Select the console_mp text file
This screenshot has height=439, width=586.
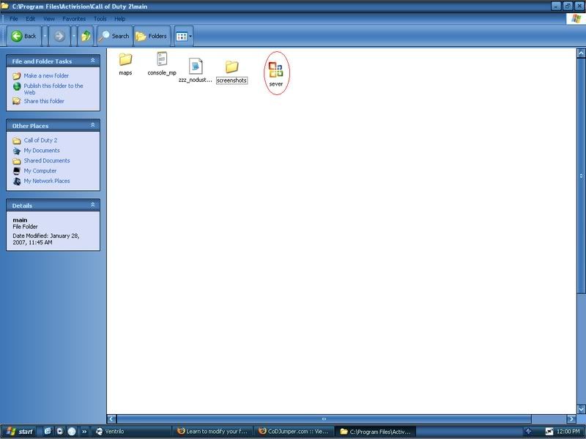click(x=162, y=60)
